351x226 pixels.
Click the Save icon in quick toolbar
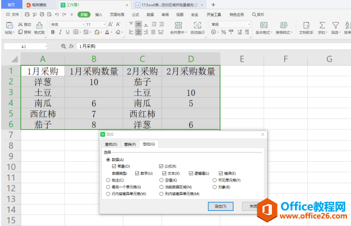(x=27, y=14)
